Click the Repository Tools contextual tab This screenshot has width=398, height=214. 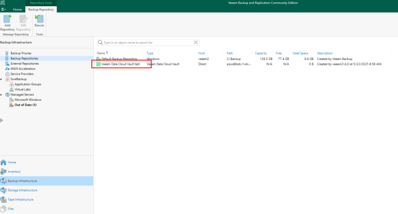41,3
